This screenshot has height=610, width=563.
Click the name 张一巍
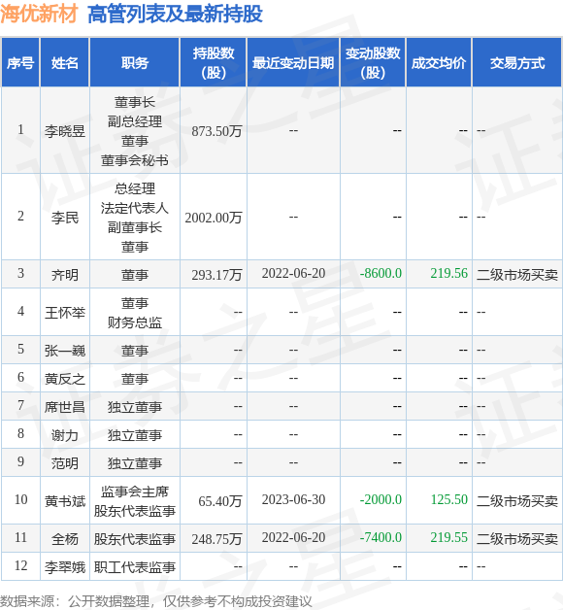[x=65, y=351]
